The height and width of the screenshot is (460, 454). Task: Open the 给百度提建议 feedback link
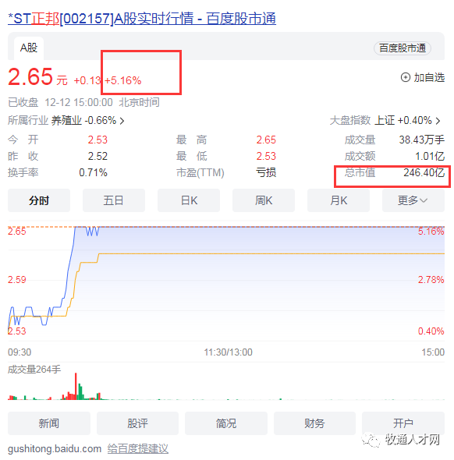pos(137,449)
